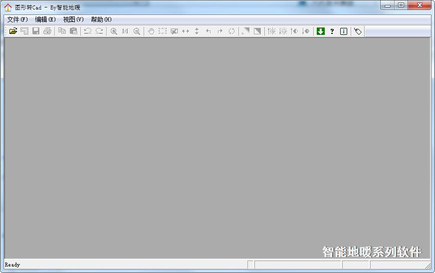The image size is (435, 273).
Task: Click the 1:1 actual size icon
Action: click(x=125, y=31)
